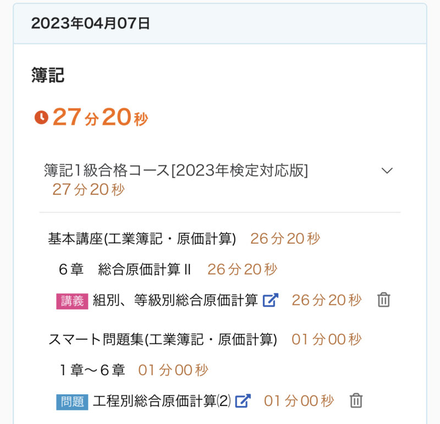Click the 簿記 subject heading

tap(48, 76)
